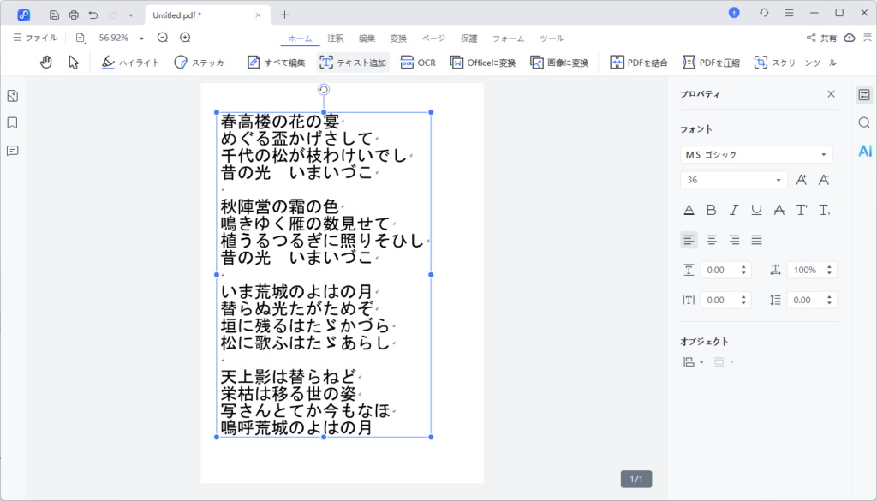Select center text alignment
Image resolution: width=877 pixels, height=501 pixels.
[x=711, y=240]
